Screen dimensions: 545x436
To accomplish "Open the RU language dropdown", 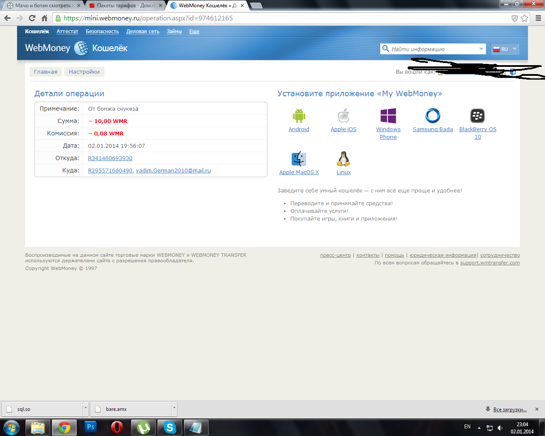I will [505, 49].
